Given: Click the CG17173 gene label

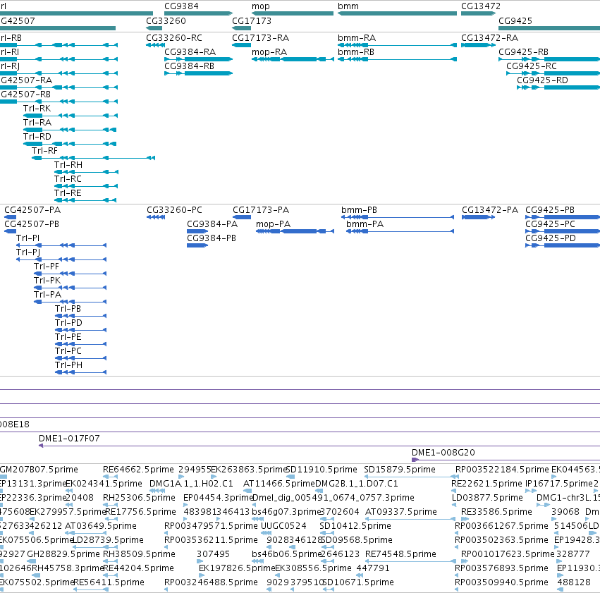Looking at the screenshot, I should pyautogui.click(x=252, y=20).
